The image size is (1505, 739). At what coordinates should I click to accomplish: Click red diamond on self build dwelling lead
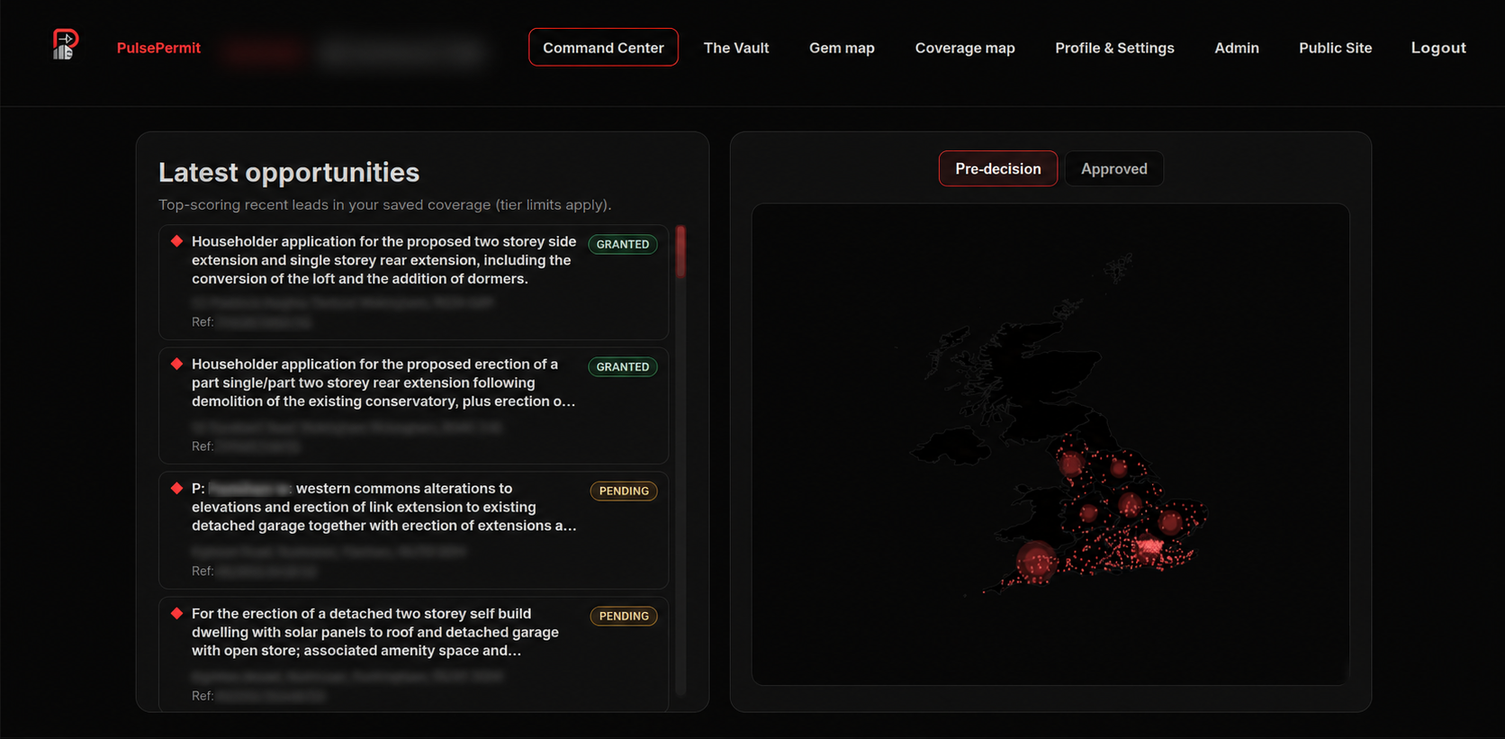[x=177, y=613]
